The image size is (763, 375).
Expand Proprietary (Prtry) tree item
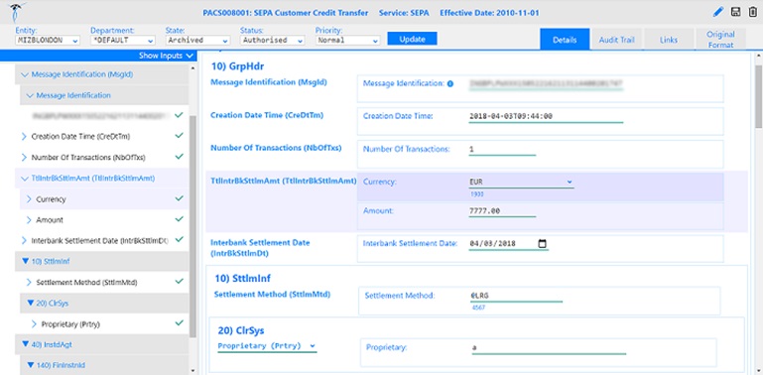point(34,324)
